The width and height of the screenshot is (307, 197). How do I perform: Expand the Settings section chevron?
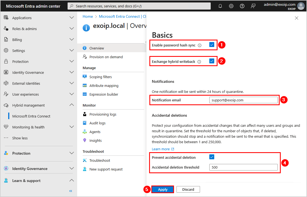point(72,51)
